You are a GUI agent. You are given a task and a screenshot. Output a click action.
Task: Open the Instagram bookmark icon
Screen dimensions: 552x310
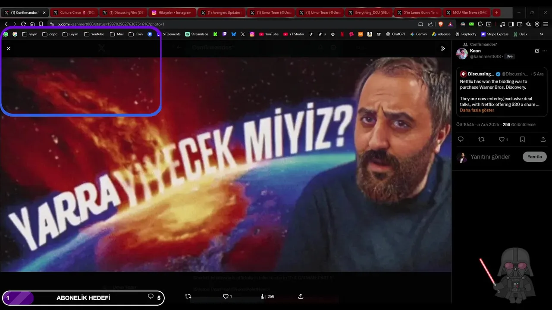tap(252, 34)
